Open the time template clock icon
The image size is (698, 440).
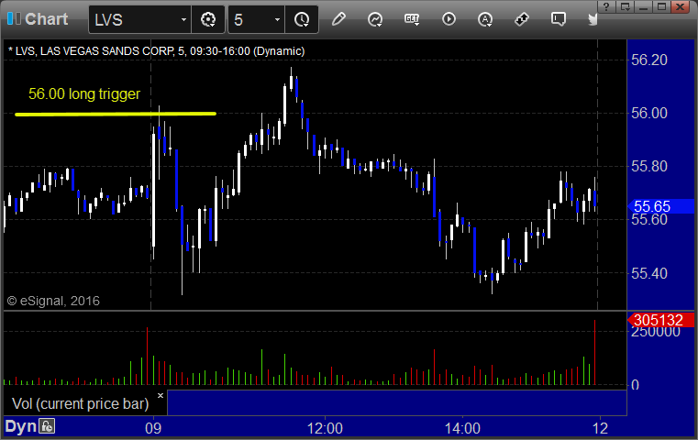(302, 19)
